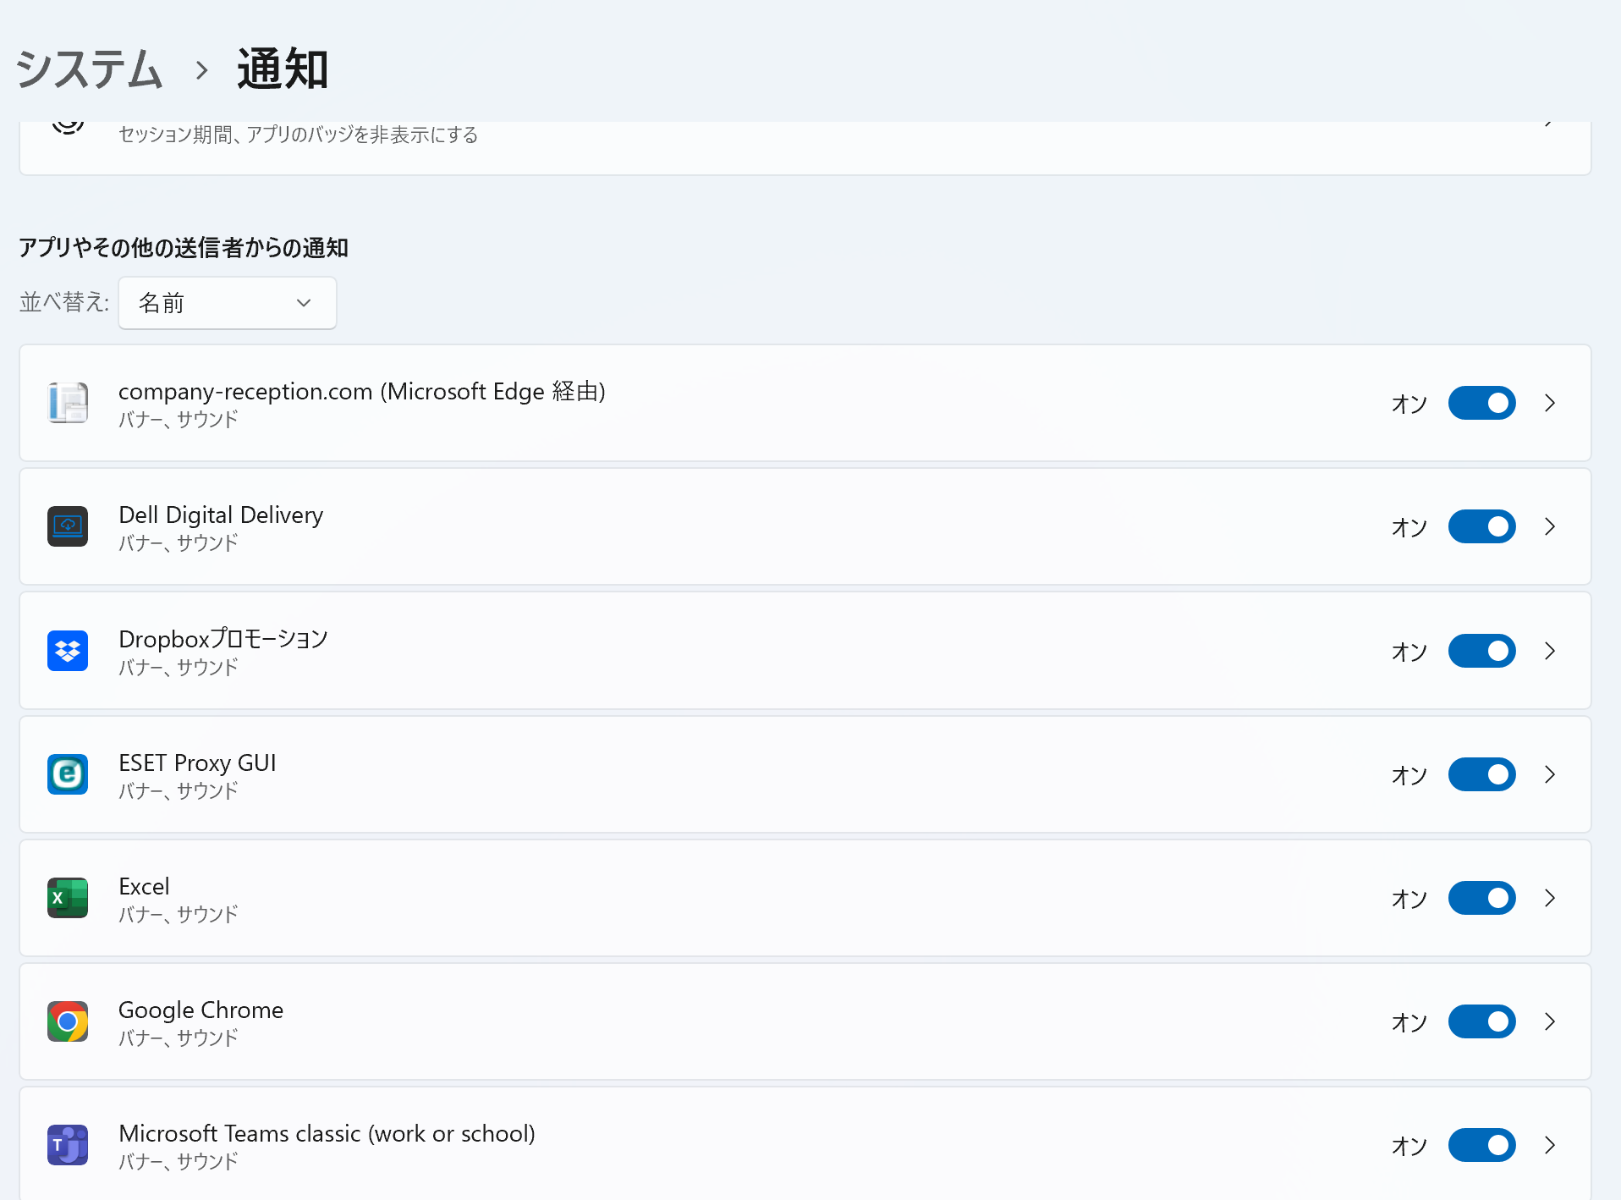Viewport: 1621px width, 1200px height.
Task: Open Dropboxプロモーション details chevron
Action: (1550, 651)
